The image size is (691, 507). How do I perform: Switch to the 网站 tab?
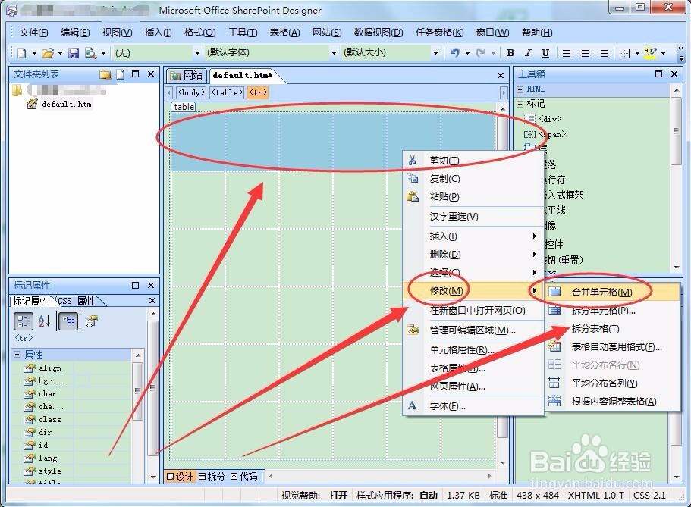(187, 75)
